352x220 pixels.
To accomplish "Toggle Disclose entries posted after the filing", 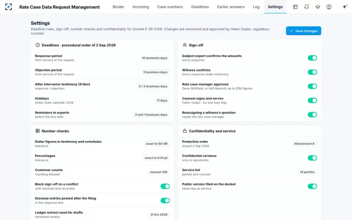I will click(x=165, y=200).
